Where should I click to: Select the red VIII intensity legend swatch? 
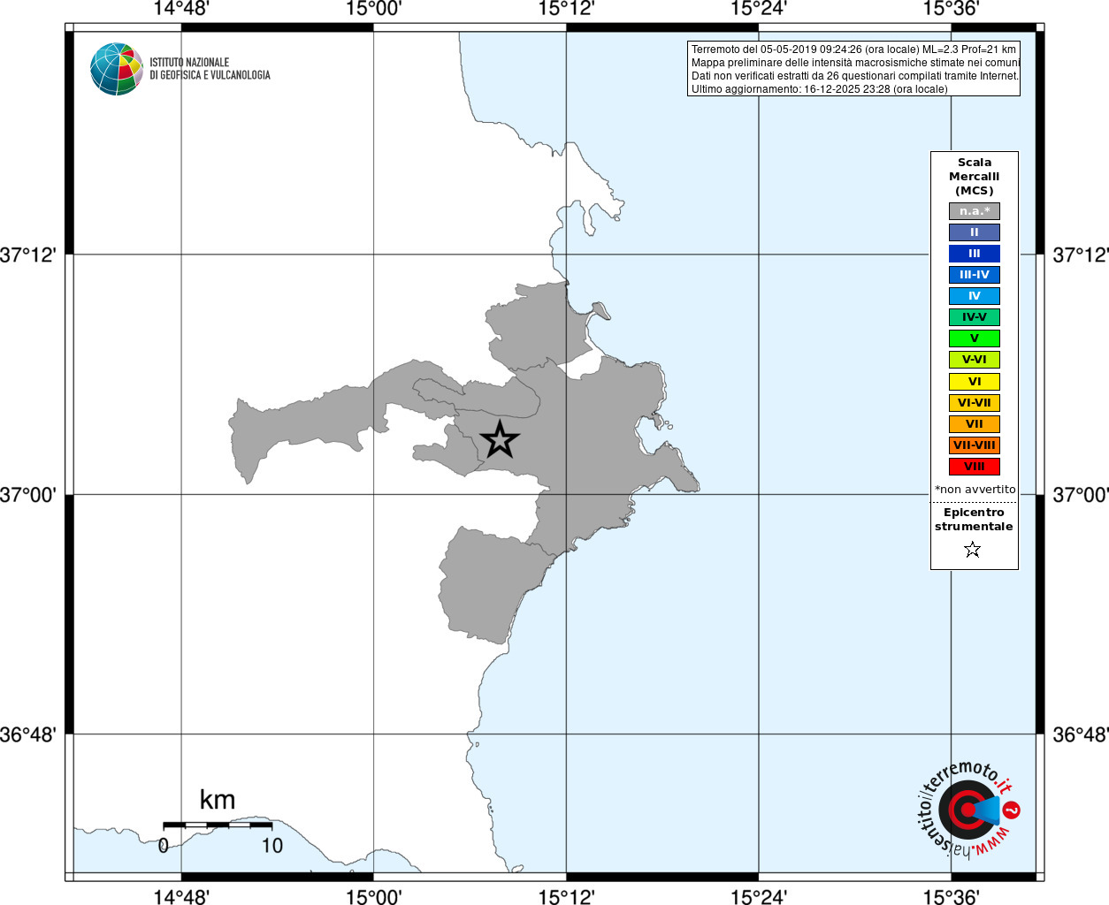(975, 467)
